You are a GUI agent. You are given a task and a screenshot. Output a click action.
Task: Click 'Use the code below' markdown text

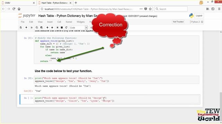[x=63, y=71]
